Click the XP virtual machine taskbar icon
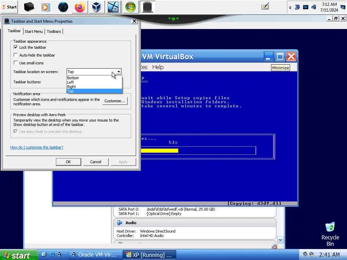This screenshot has height=260, width=347. point(113,7)
